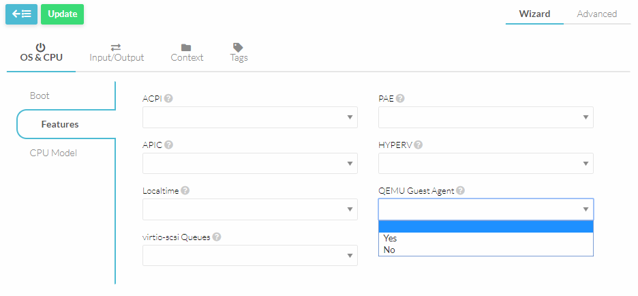Screen dimensions: 638x296
Task: Open the ACPI dropdown
Action: click(x=249, y=117)
